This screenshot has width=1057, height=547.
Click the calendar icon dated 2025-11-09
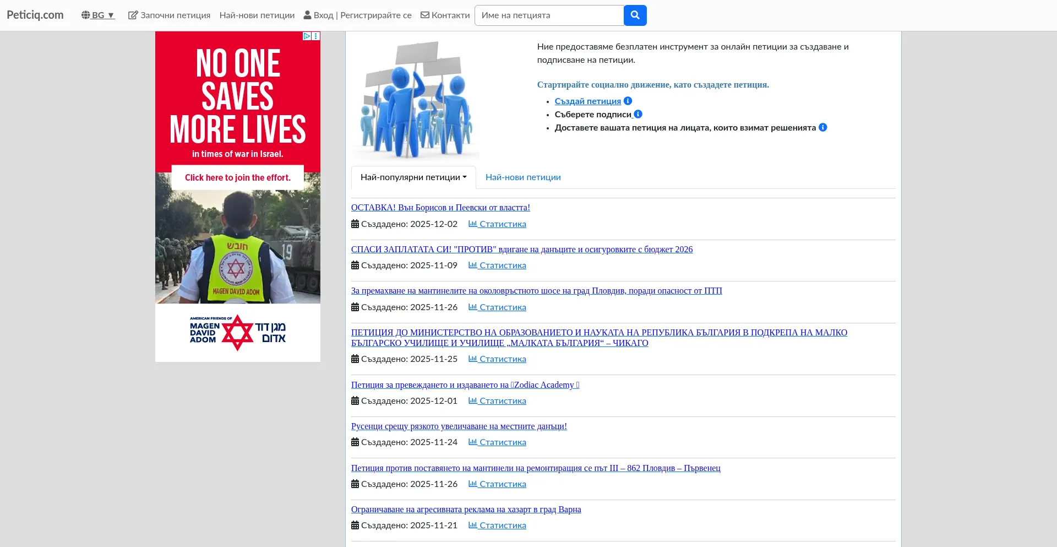(355, 266)
